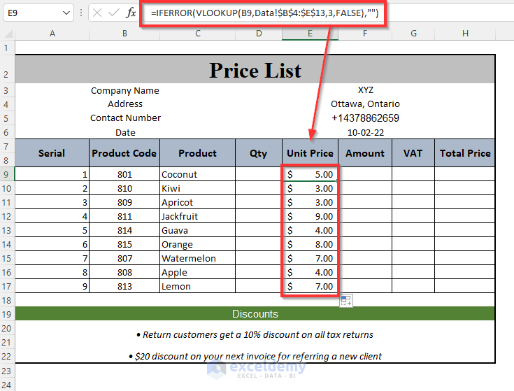Screen dimensions: 514x391
Task: Click serial number 5 cell
Action: (x=52, y=230)
